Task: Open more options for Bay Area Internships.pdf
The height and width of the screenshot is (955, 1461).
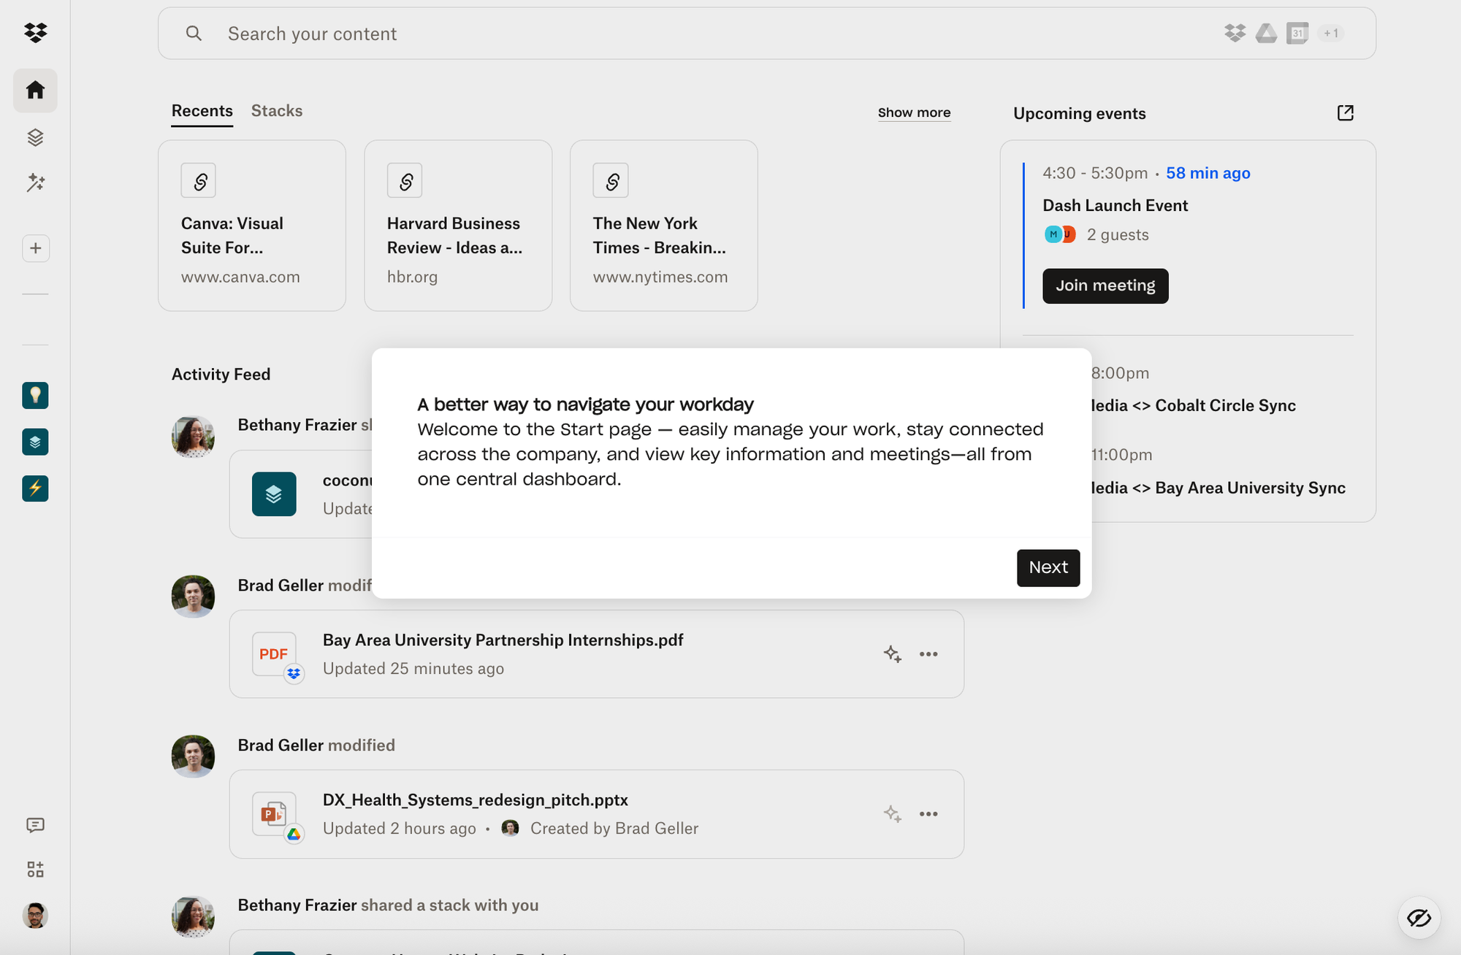Action: (928, 654)
